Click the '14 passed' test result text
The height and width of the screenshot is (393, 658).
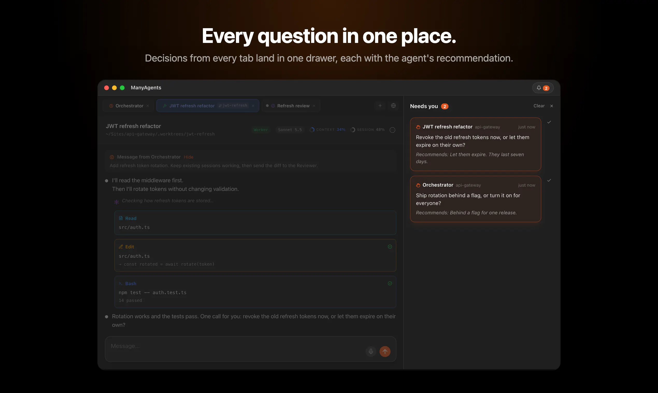pyautogui.click(x=130, y=300)
